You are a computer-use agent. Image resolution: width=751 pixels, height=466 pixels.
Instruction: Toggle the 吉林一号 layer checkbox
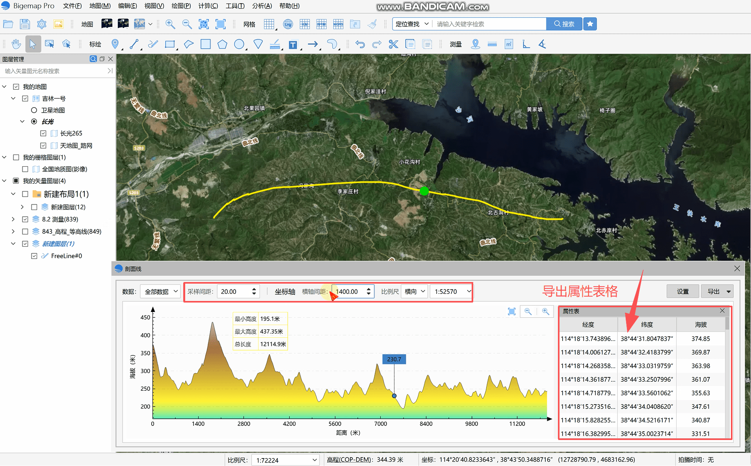[25, 98]
